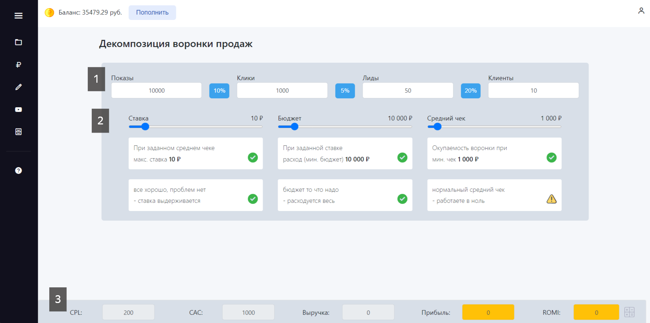The height and width of the screenshot is (323, 650).
Task: Click the yellow warning triangle icon
Action: [551, 199]
